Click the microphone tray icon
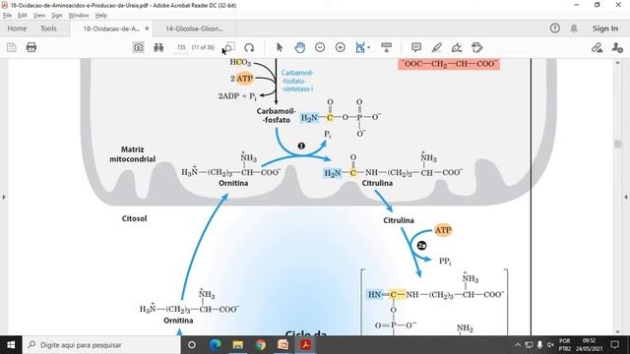Image resolution: width=630 pixels, height=354 pixels. click(539, 345)
